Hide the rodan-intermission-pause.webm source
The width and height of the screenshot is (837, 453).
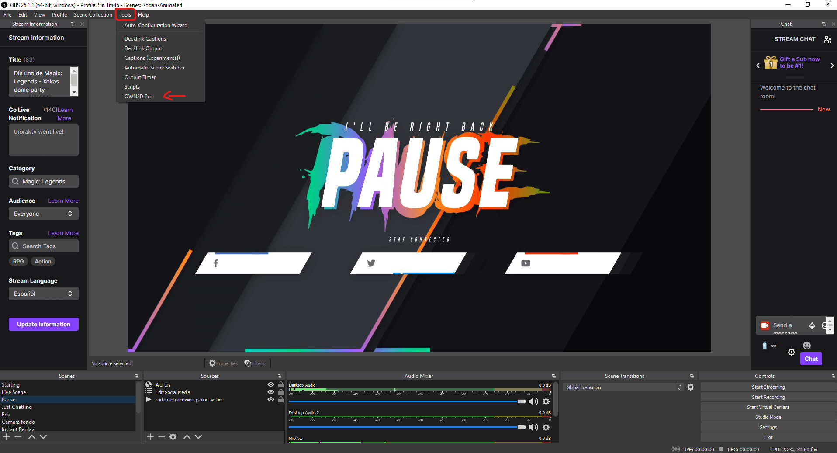[x=270, y=399]
